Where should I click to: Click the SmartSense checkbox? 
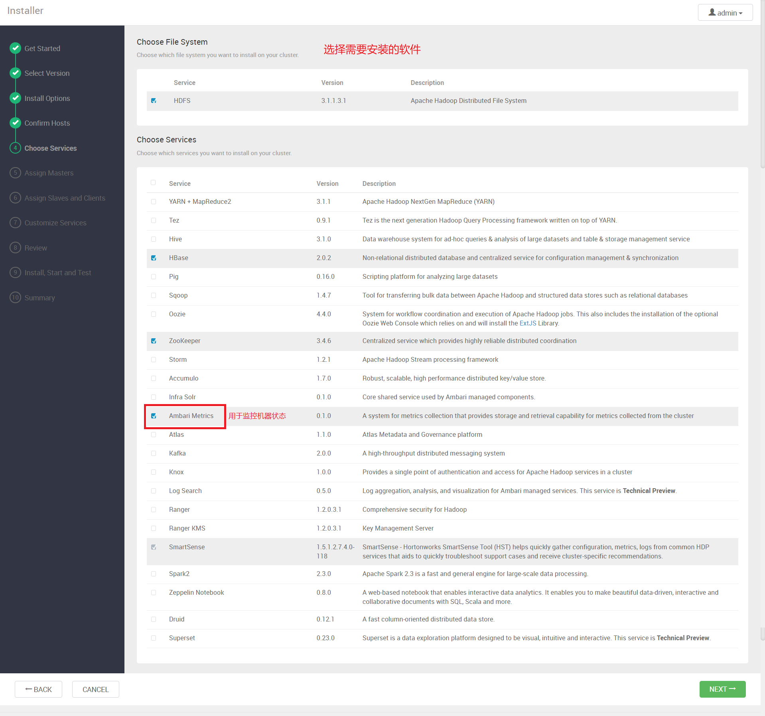tap(154, 547)
